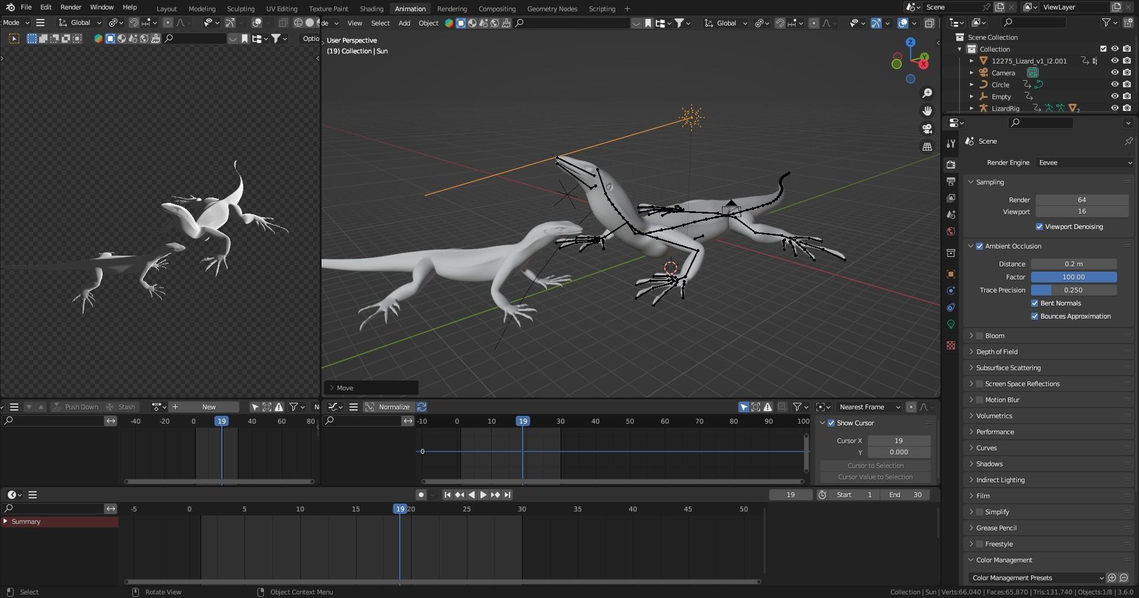
Task: Play animation in reverse
Action: coord(472,495)
